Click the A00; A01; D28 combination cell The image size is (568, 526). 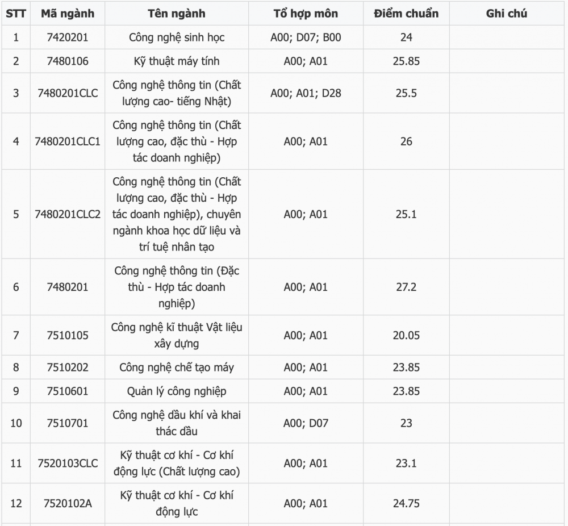click(306, 93)
